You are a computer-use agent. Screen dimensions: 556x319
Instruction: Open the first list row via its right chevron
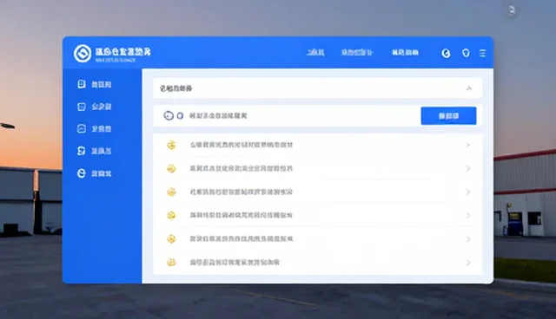pos(468,145)
